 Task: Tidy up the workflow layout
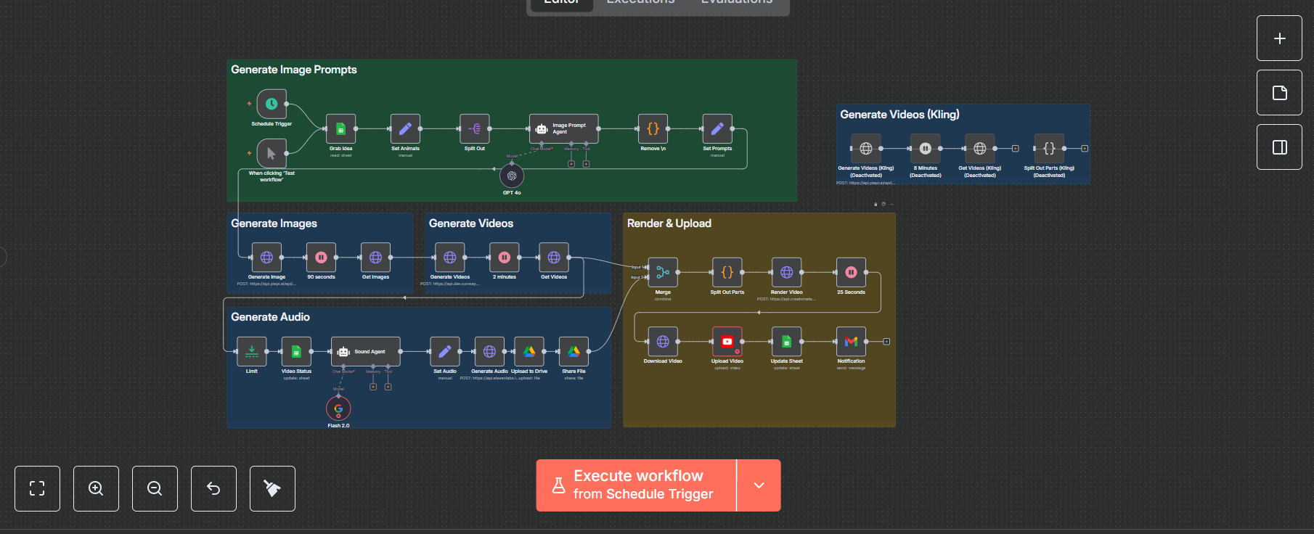[x=272, y=488]
